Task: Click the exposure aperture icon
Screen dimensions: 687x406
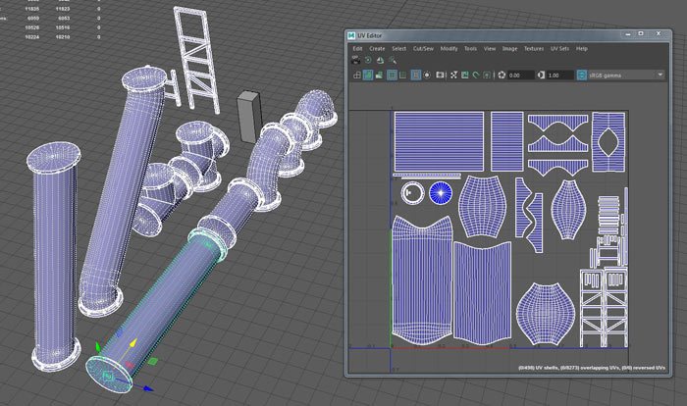Action: click(x=502, y=75)
